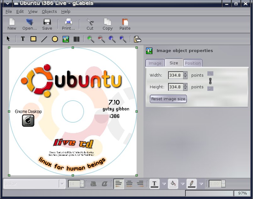Click the bottom-right green resize handle

(x=137, y=175)
